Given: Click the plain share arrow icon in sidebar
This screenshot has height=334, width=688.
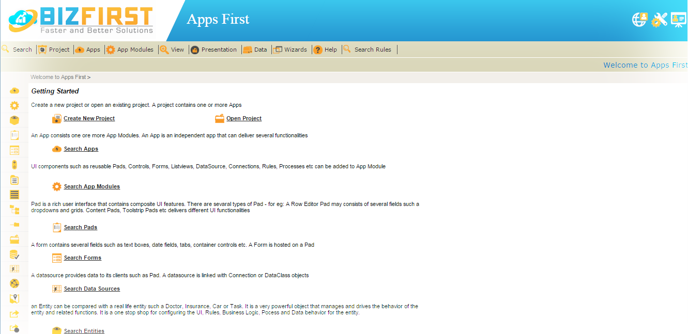Looking at the screenshot, I should 14,313.
